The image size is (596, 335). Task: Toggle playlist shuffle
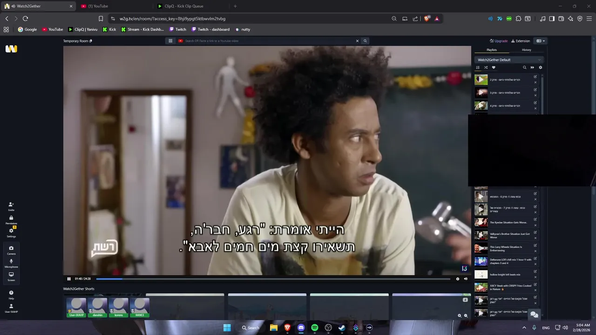pos(486,67)
